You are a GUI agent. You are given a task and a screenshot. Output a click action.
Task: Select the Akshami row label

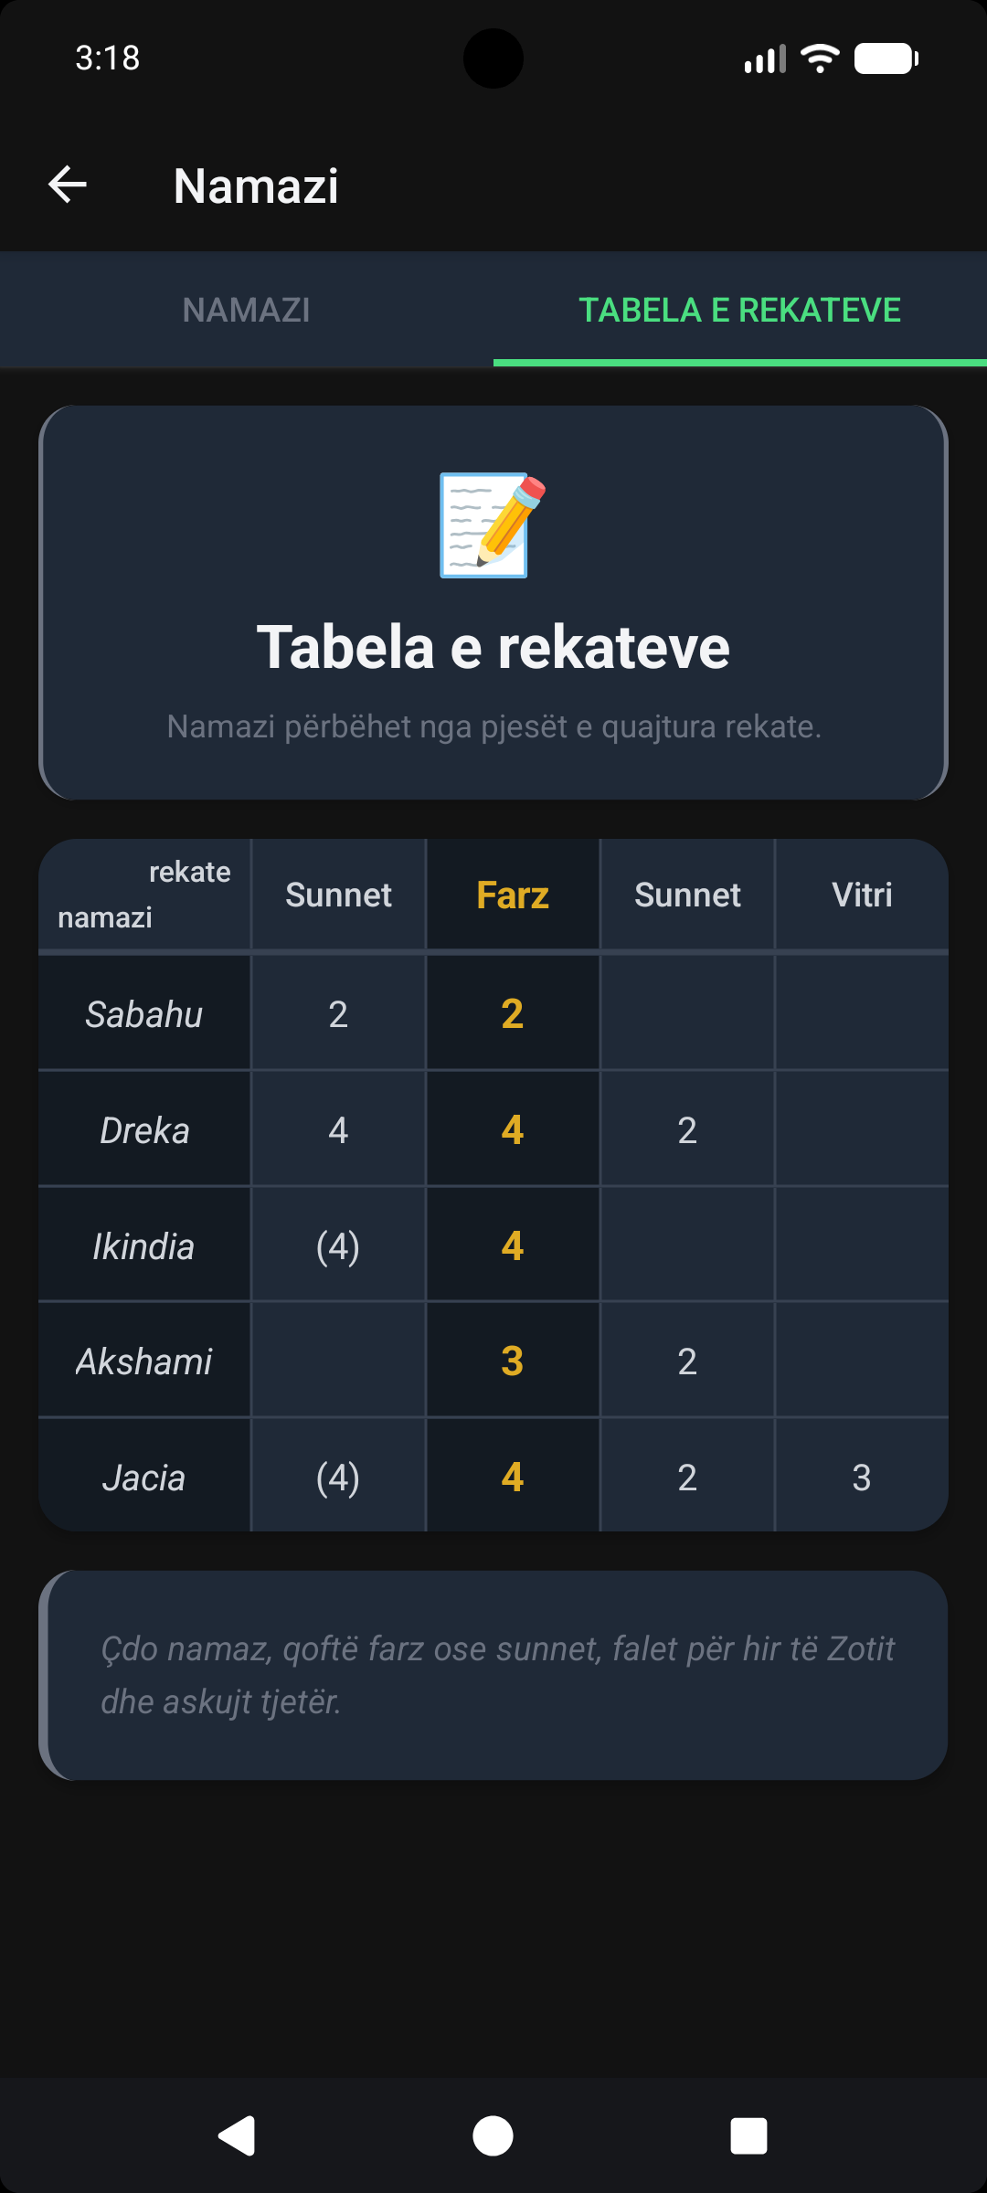pyautogui.click(x=144, y=1361)
